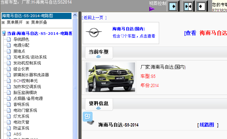
Task: Select 接地点 in the tree
Action: click(19, 51)
